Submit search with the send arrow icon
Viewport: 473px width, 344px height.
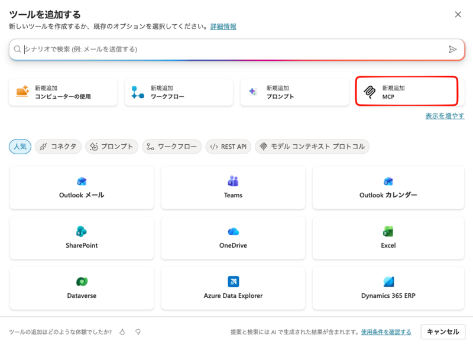point(452,49)
